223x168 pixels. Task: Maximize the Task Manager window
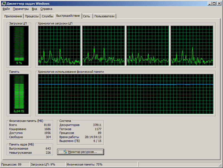[x=214, y=4]
